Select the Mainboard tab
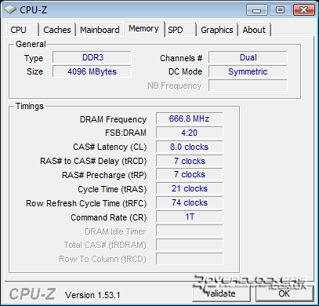Screen dimensions: 319x306 tap(100, 30)
